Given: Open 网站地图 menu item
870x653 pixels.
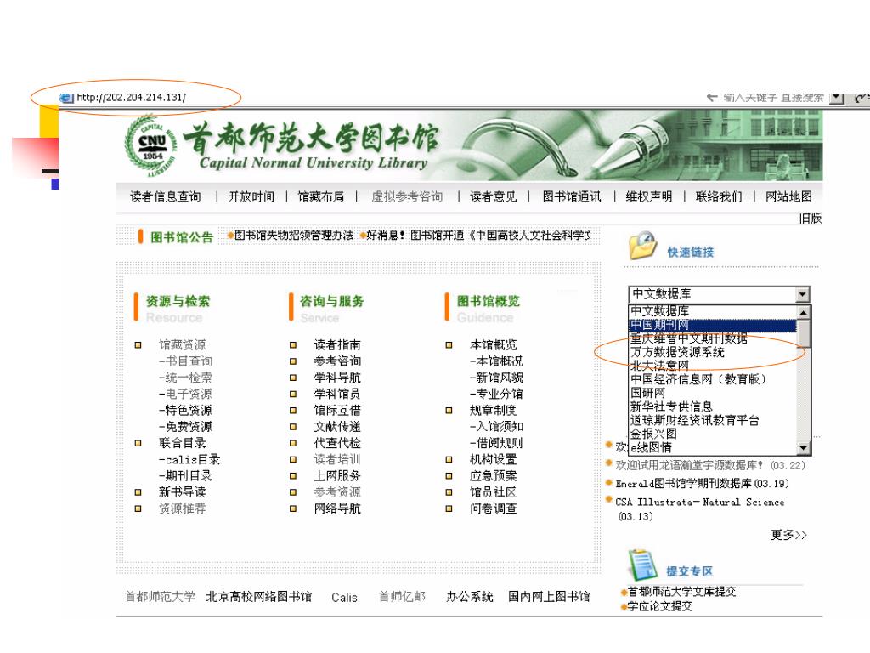Looking at the screenshot, I should (x=788, y=196).
